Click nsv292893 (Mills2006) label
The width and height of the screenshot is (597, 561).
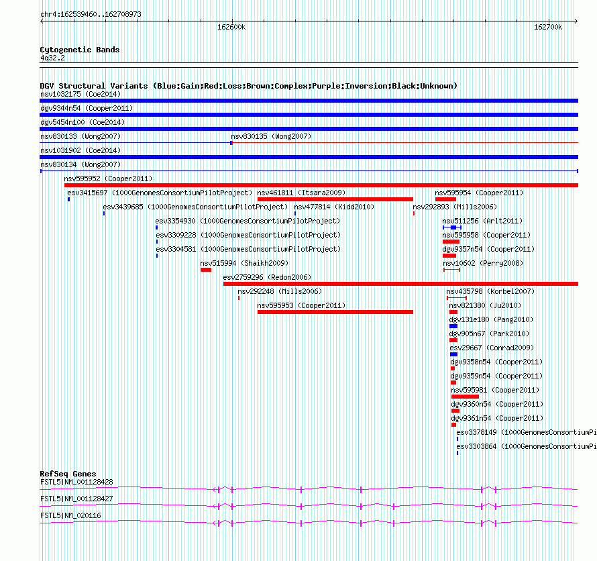[x=455, y=207]
